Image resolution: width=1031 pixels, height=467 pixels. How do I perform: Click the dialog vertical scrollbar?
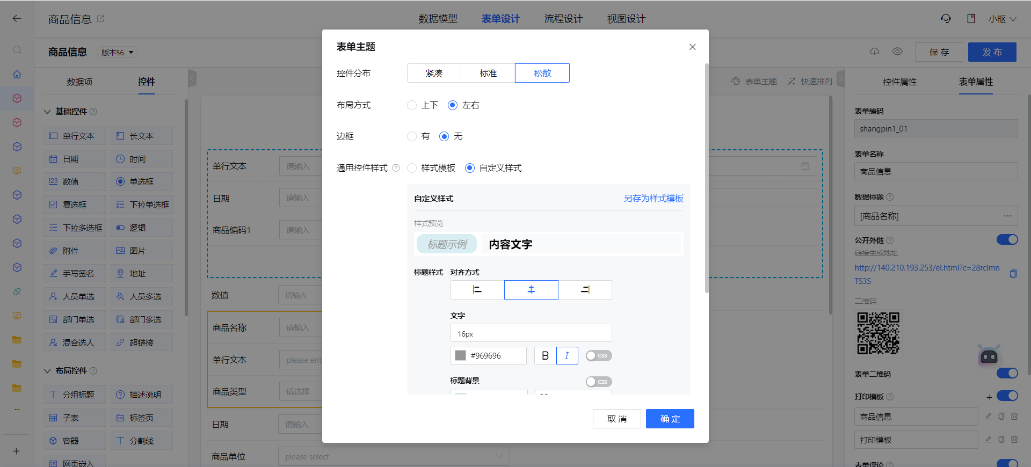[707, 178]
